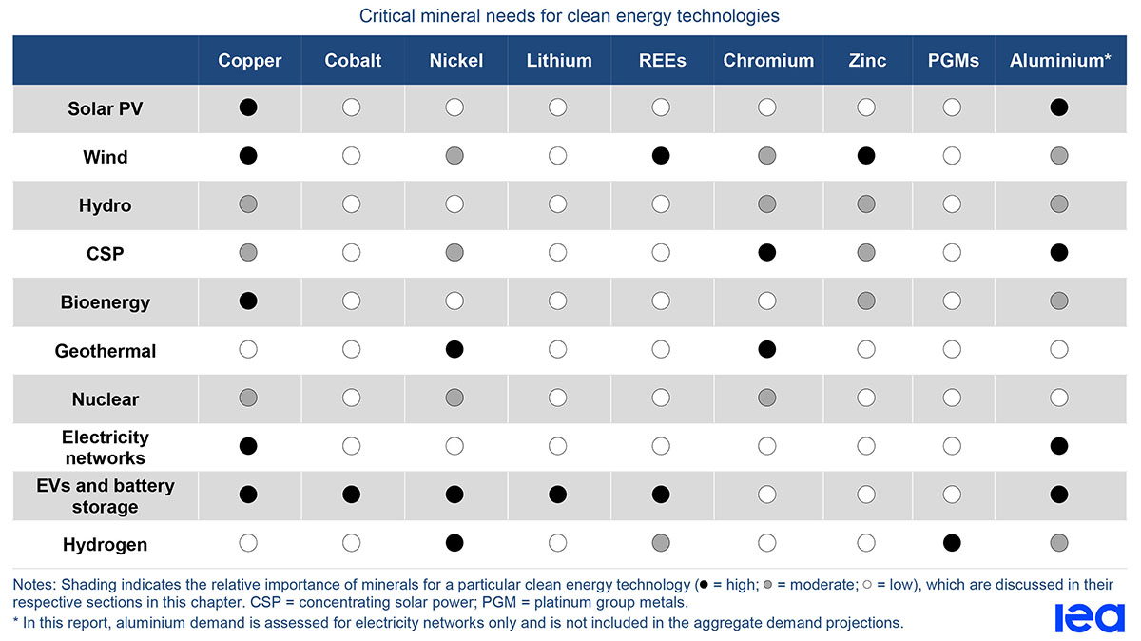Click the Electricity networks row label
Screen dimensions: 1141x641
pos(106,447)
